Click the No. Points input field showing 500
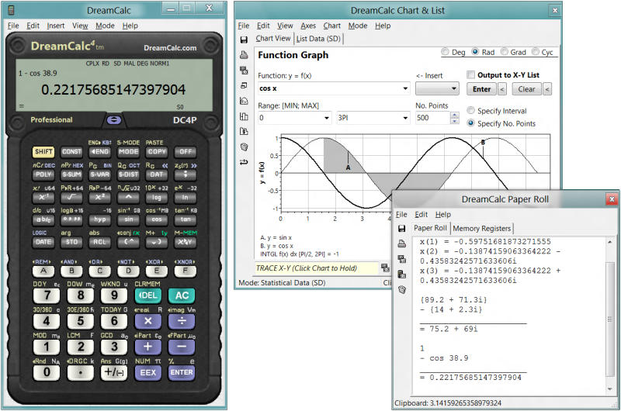The image size is (621, 411). click(x=432, y=118)
